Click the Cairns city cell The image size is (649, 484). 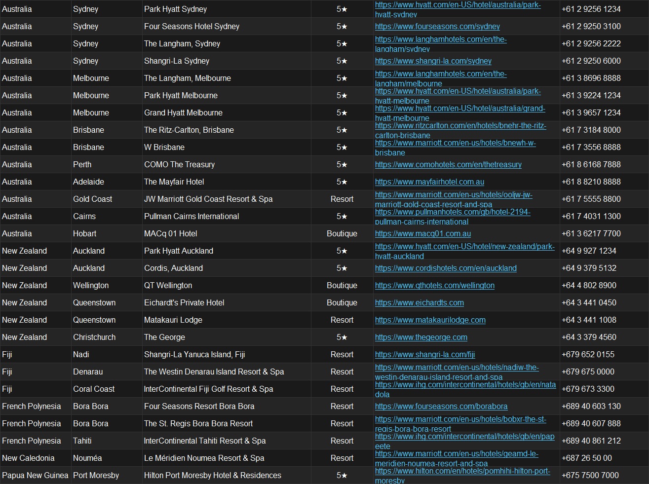click(x=107, y=216)
